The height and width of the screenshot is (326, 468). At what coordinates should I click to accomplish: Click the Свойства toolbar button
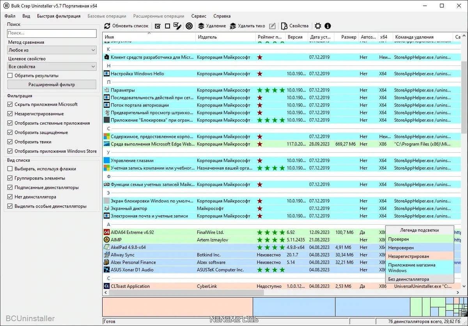point(295,26)
